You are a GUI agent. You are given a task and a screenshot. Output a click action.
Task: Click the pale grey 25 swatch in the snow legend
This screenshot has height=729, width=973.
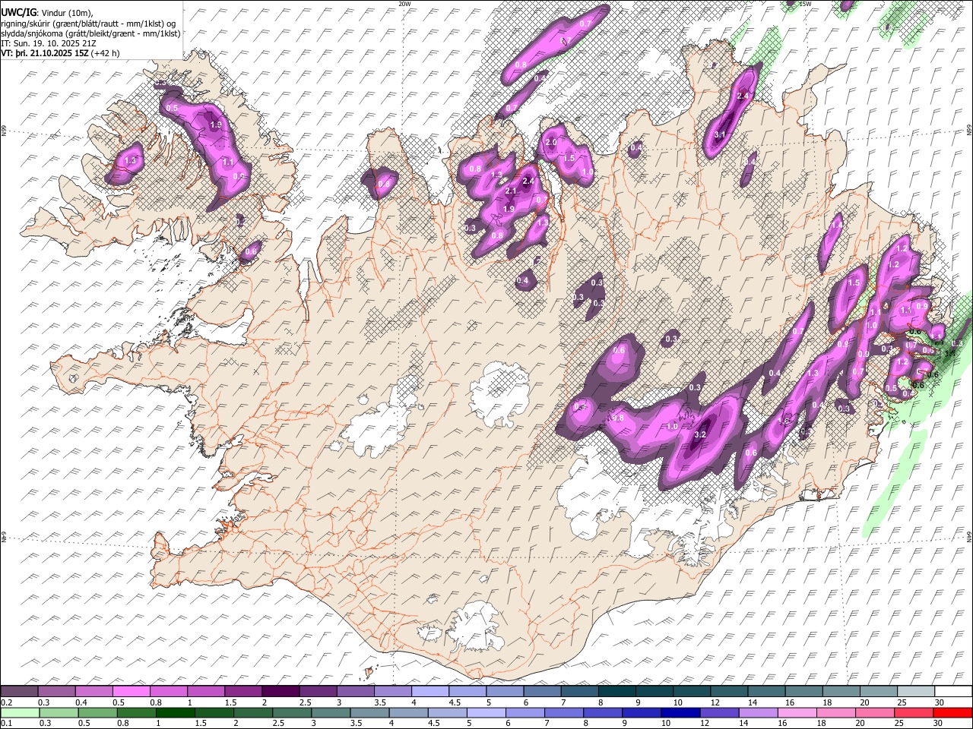click(x=914, y=691)
